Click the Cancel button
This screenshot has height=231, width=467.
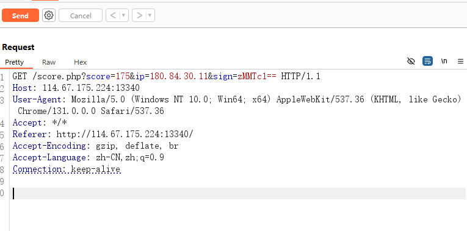point(81,15)
